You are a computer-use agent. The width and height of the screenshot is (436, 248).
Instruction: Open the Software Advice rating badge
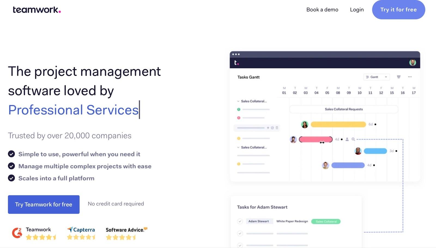(126, 233)
